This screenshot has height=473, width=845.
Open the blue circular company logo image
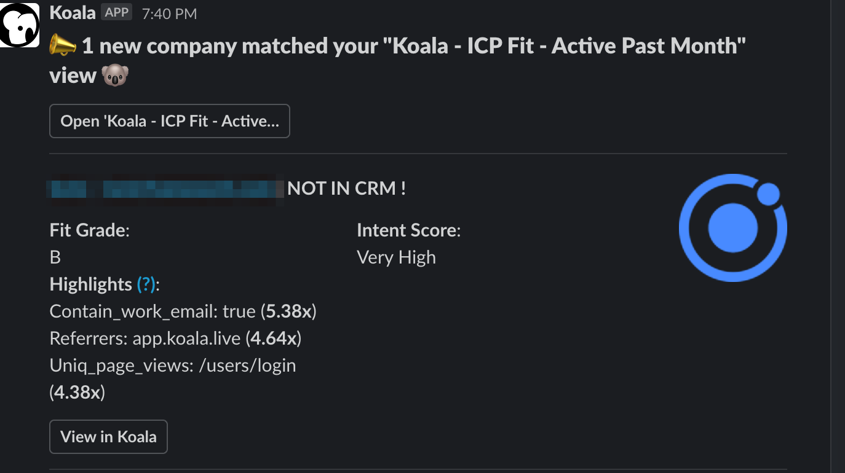732,228
